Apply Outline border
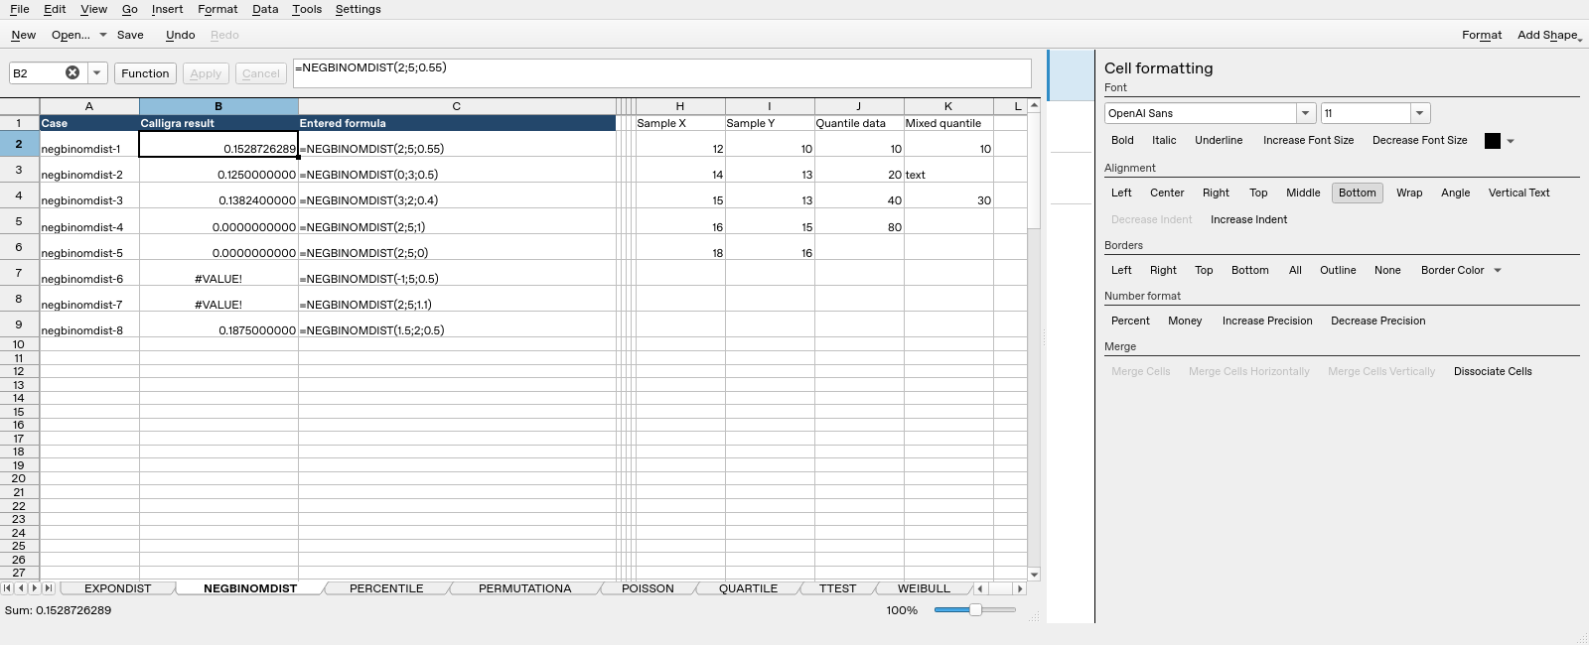This screenshot has height=645, width=1589. click(1338, 270)
